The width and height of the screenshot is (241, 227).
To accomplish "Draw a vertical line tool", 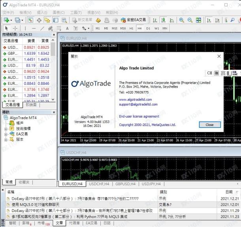I will pos(25,29).
